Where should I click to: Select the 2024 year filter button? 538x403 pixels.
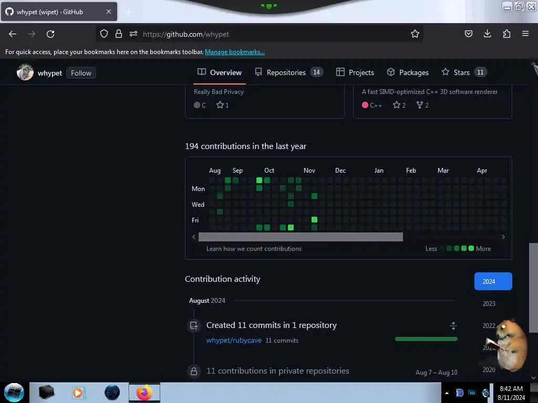click(493, 281)
